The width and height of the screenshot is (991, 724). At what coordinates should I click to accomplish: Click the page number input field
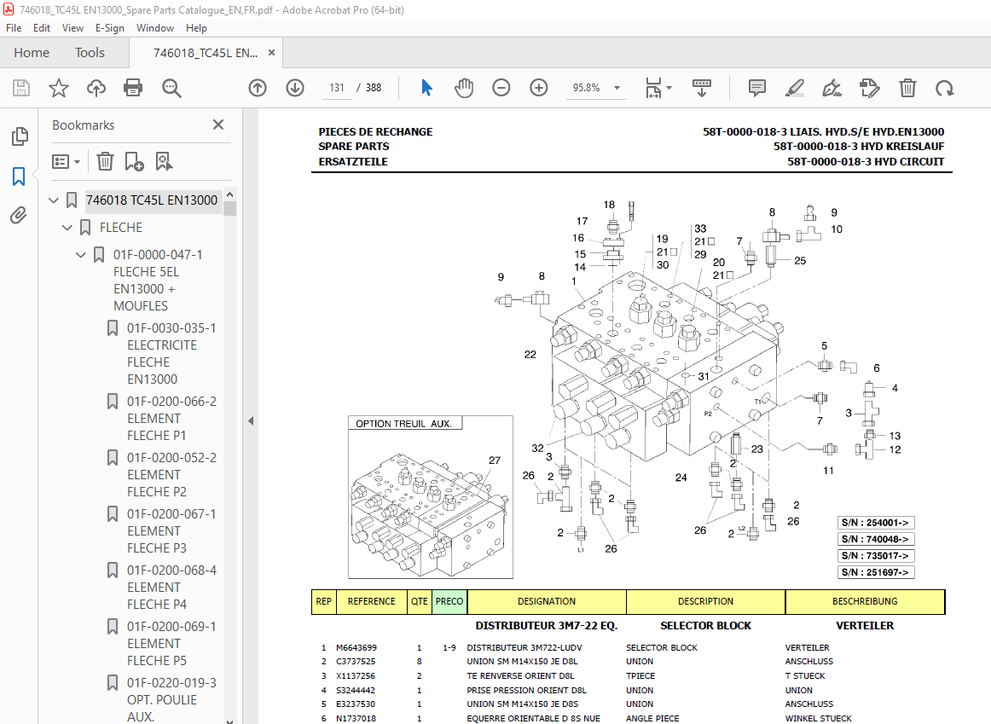point(337,88)
